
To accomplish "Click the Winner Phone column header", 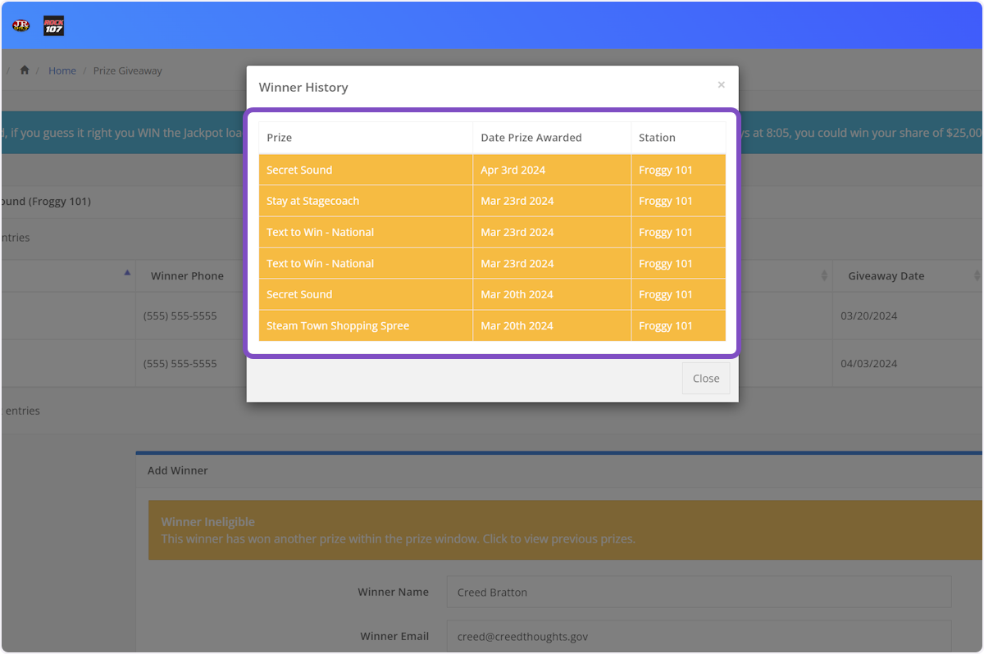I will coord(187,276).
